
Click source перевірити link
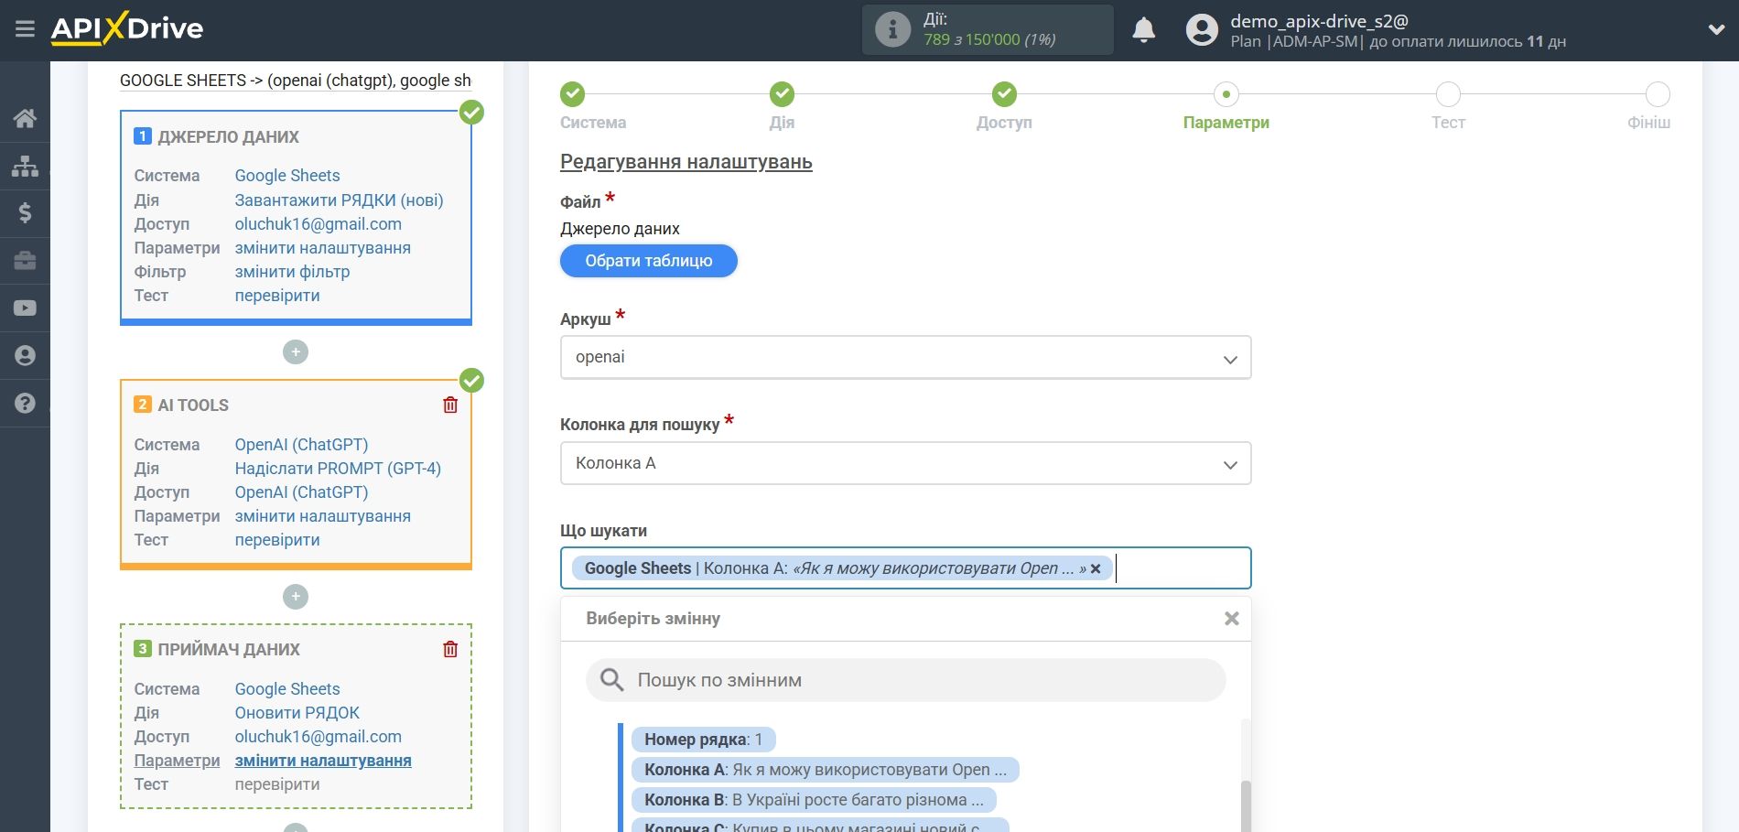(277, 296)
